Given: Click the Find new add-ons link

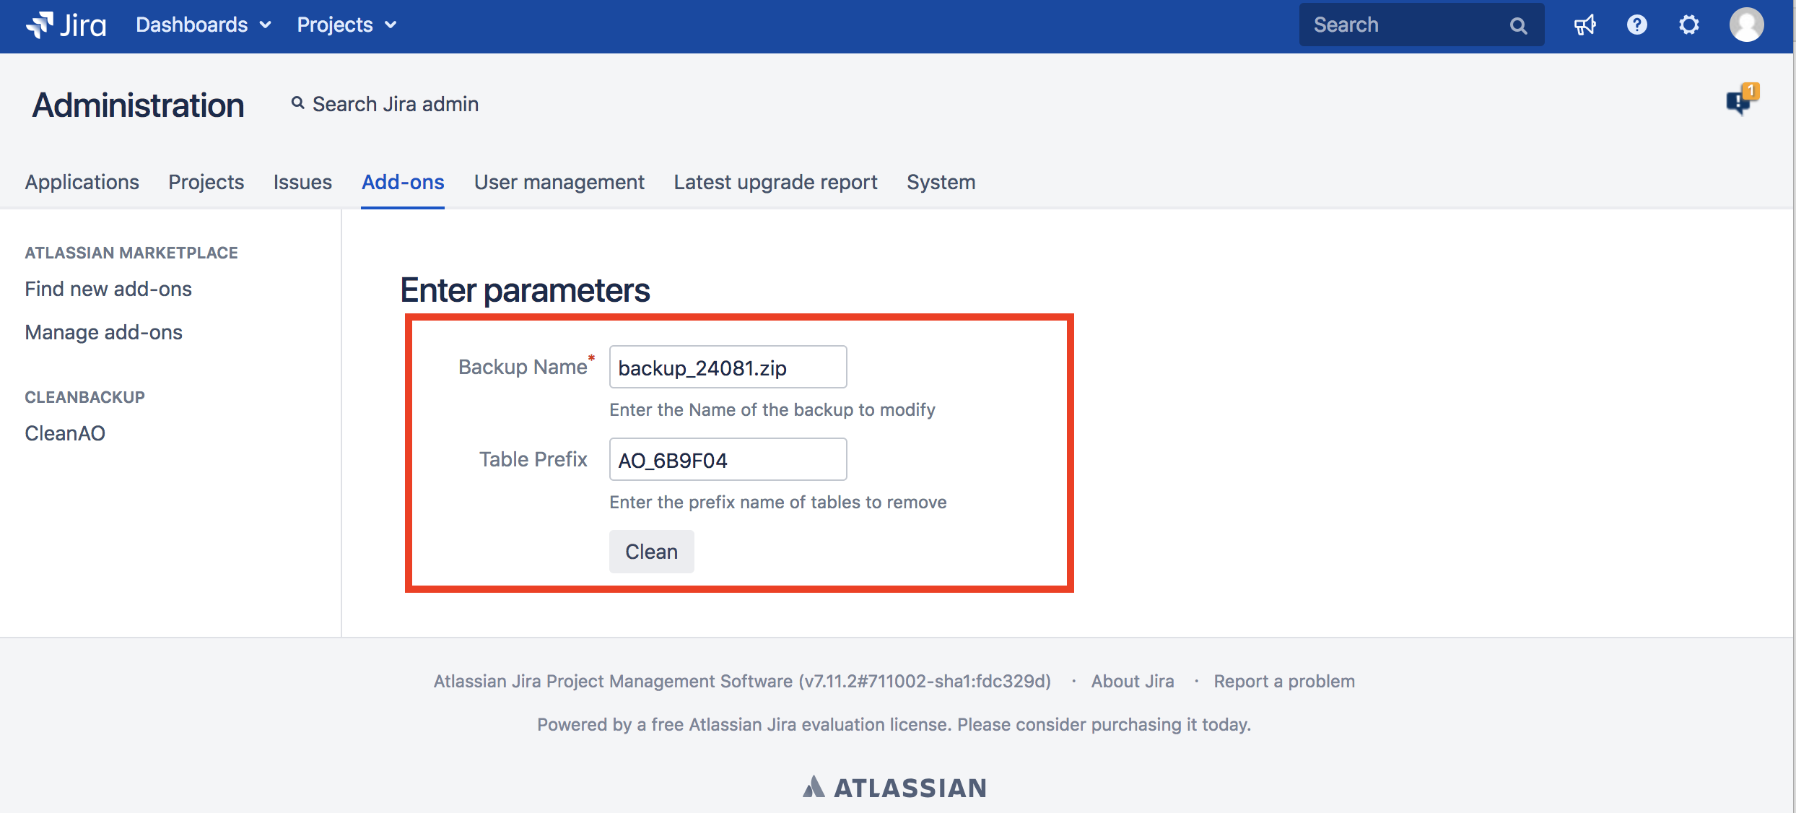Looking at the screenshot, I should pos(108,289).
